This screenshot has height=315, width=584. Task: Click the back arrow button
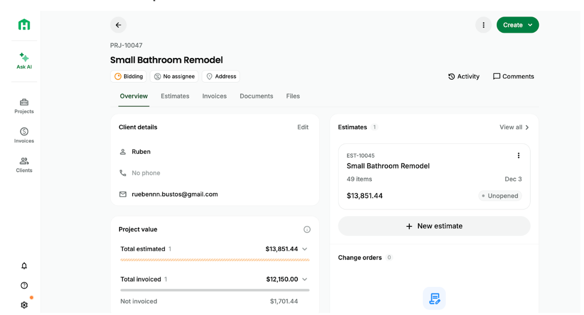pyautogui.click(x=118, y=25)
